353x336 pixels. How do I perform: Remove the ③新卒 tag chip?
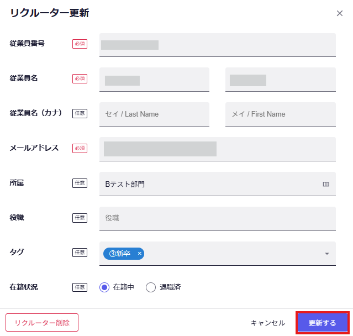pyautogui.click(x=140, y=254)
